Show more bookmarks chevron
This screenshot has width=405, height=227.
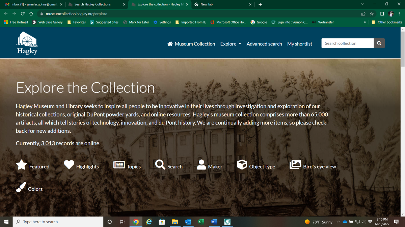(365, 22)
